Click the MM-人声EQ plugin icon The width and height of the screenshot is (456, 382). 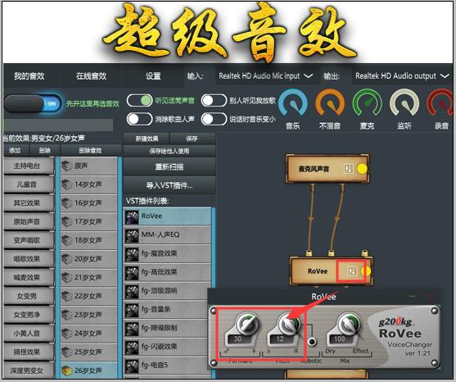tap(132, 235)
